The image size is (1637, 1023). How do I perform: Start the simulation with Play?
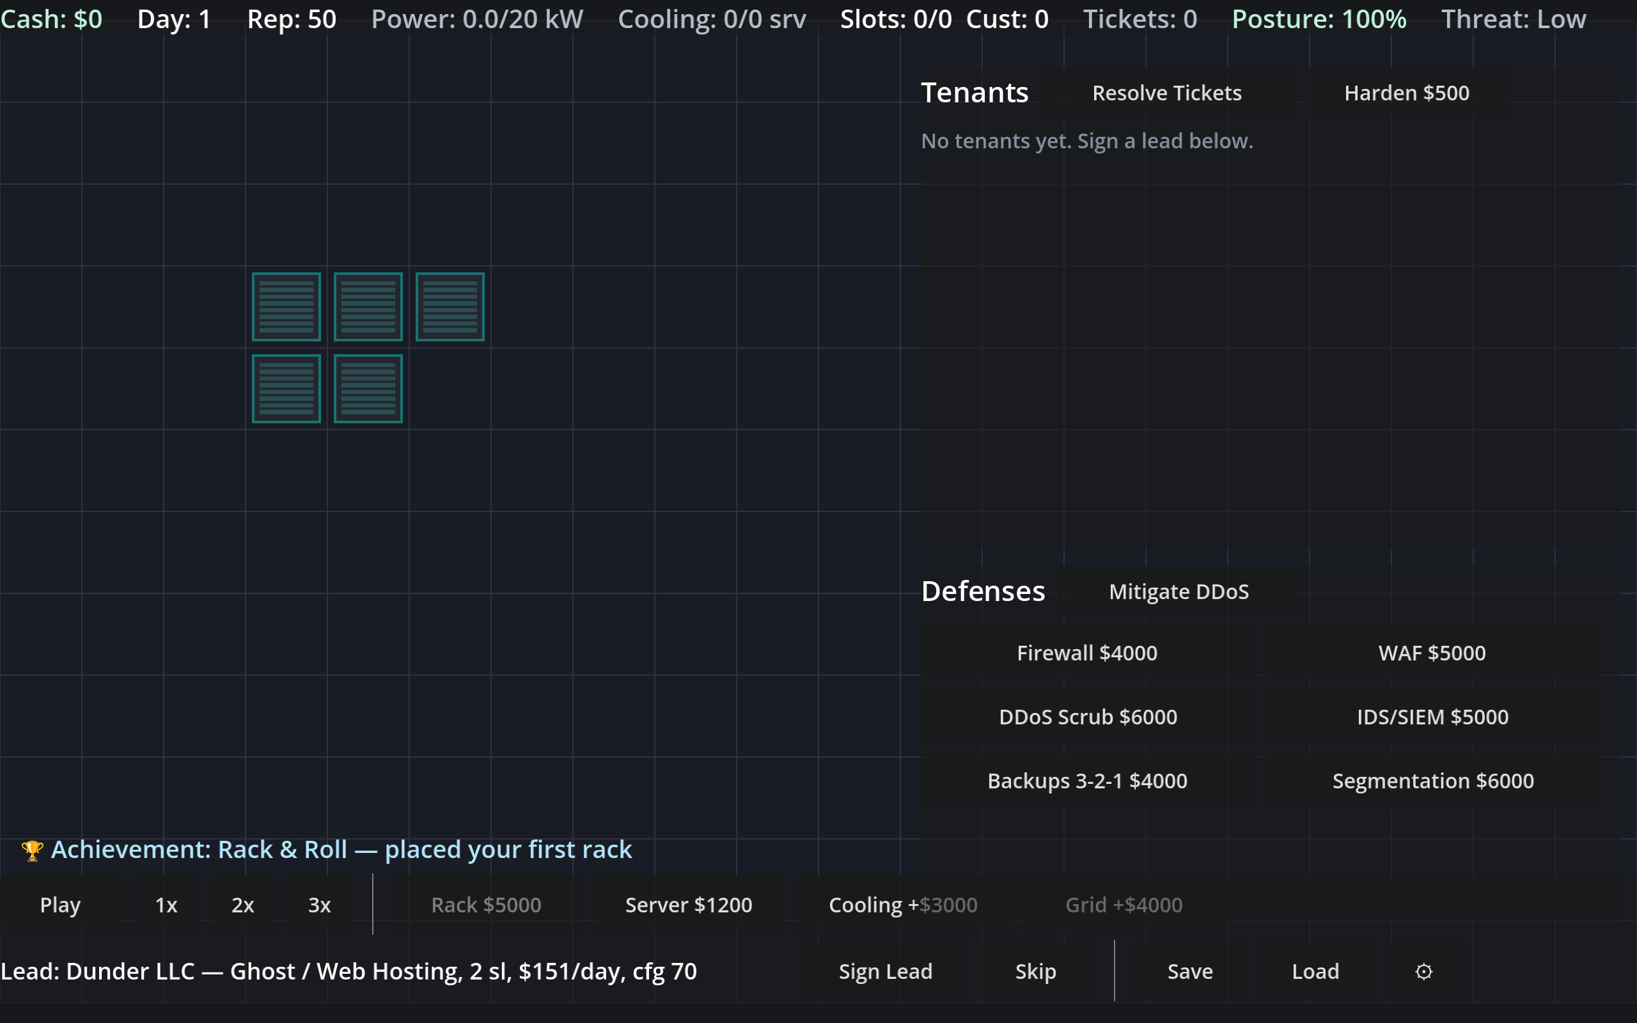coord(60,905)
